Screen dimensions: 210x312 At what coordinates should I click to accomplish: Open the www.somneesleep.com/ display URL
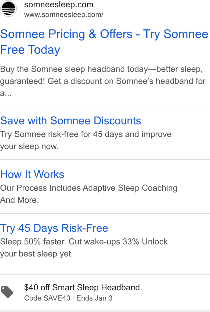64,14
